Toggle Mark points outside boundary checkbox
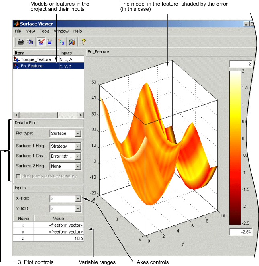 tap(18, 176)
